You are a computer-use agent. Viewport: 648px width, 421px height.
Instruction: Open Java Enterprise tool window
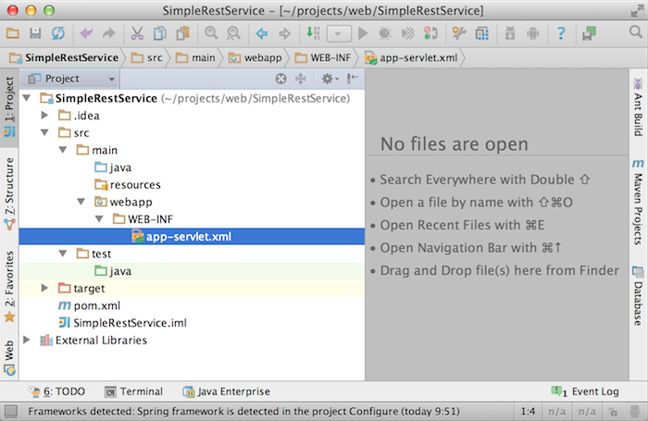click(227, 391)
